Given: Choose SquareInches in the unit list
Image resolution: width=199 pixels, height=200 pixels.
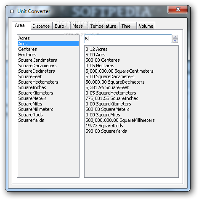Looking at the screenshot, I should click(x=48, y=87).
